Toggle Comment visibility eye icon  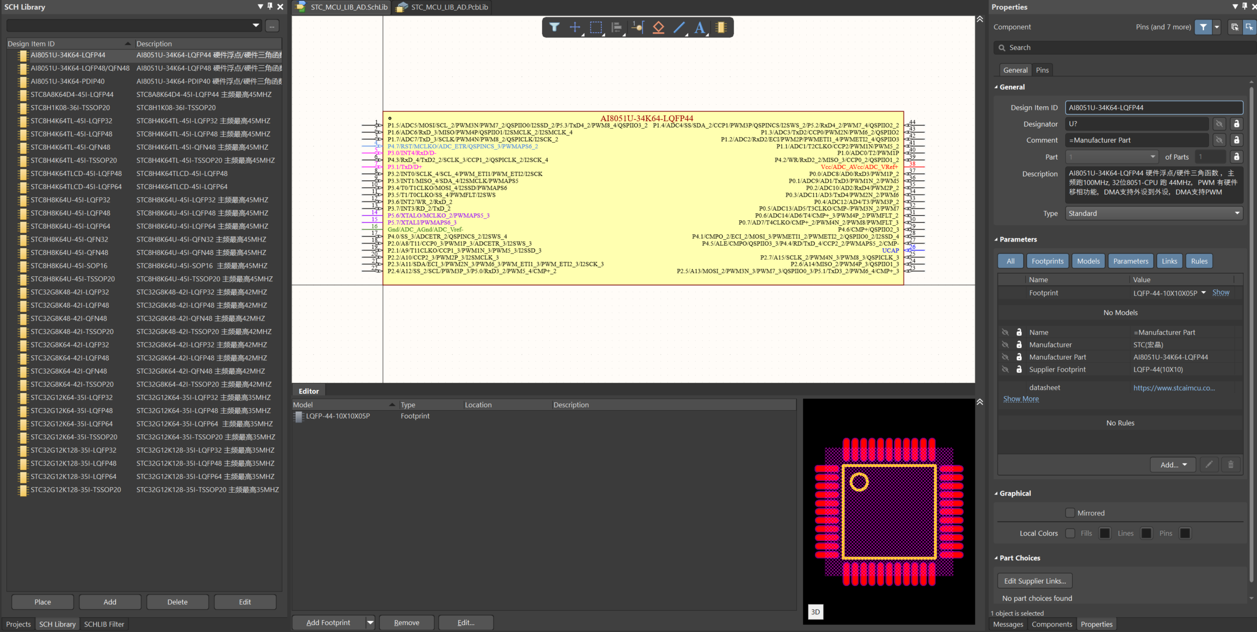click(x=1219, y=140)
